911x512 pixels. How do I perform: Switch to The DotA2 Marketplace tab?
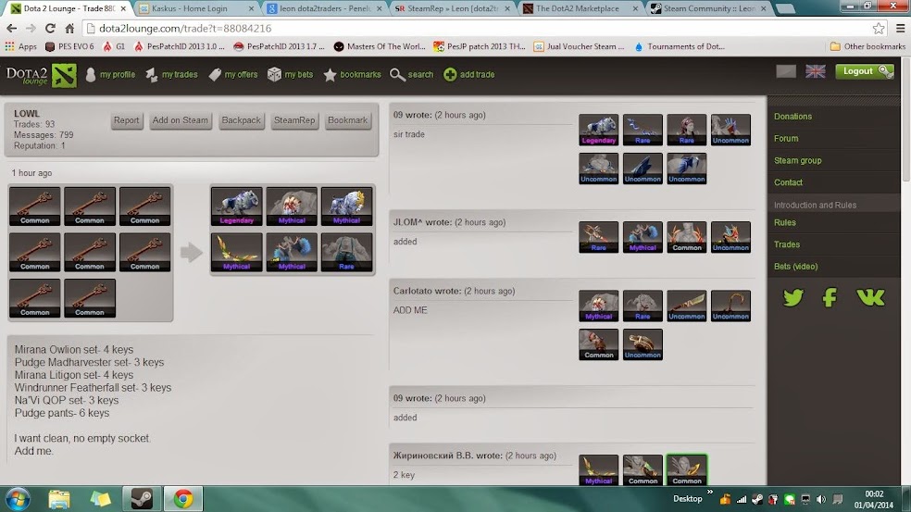[580, 8]
